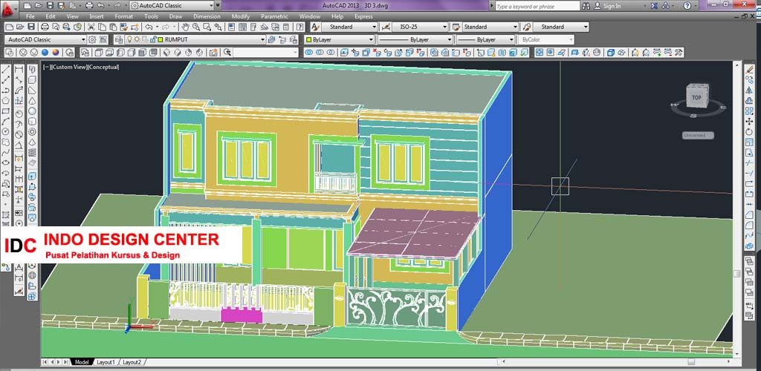Click the [Conceptual] visual style label
Viewport: 761px width, 371px height.
(104, 68)
